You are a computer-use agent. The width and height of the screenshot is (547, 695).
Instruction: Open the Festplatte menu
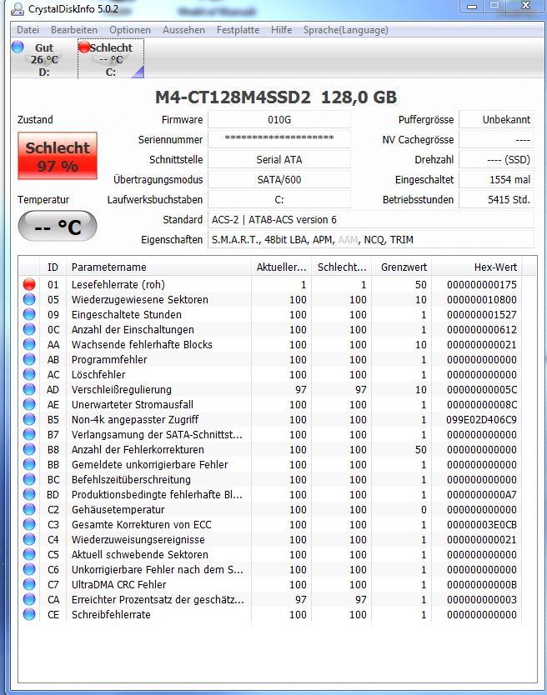(238, 30)
